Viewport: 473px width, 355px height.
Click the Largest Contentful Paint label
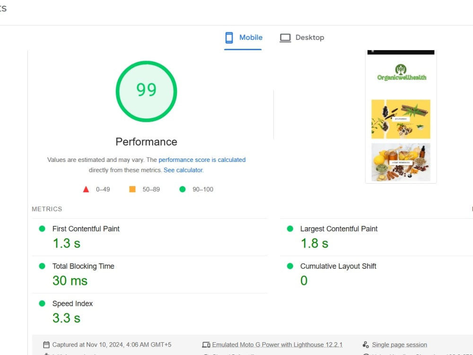click(339, 229)
